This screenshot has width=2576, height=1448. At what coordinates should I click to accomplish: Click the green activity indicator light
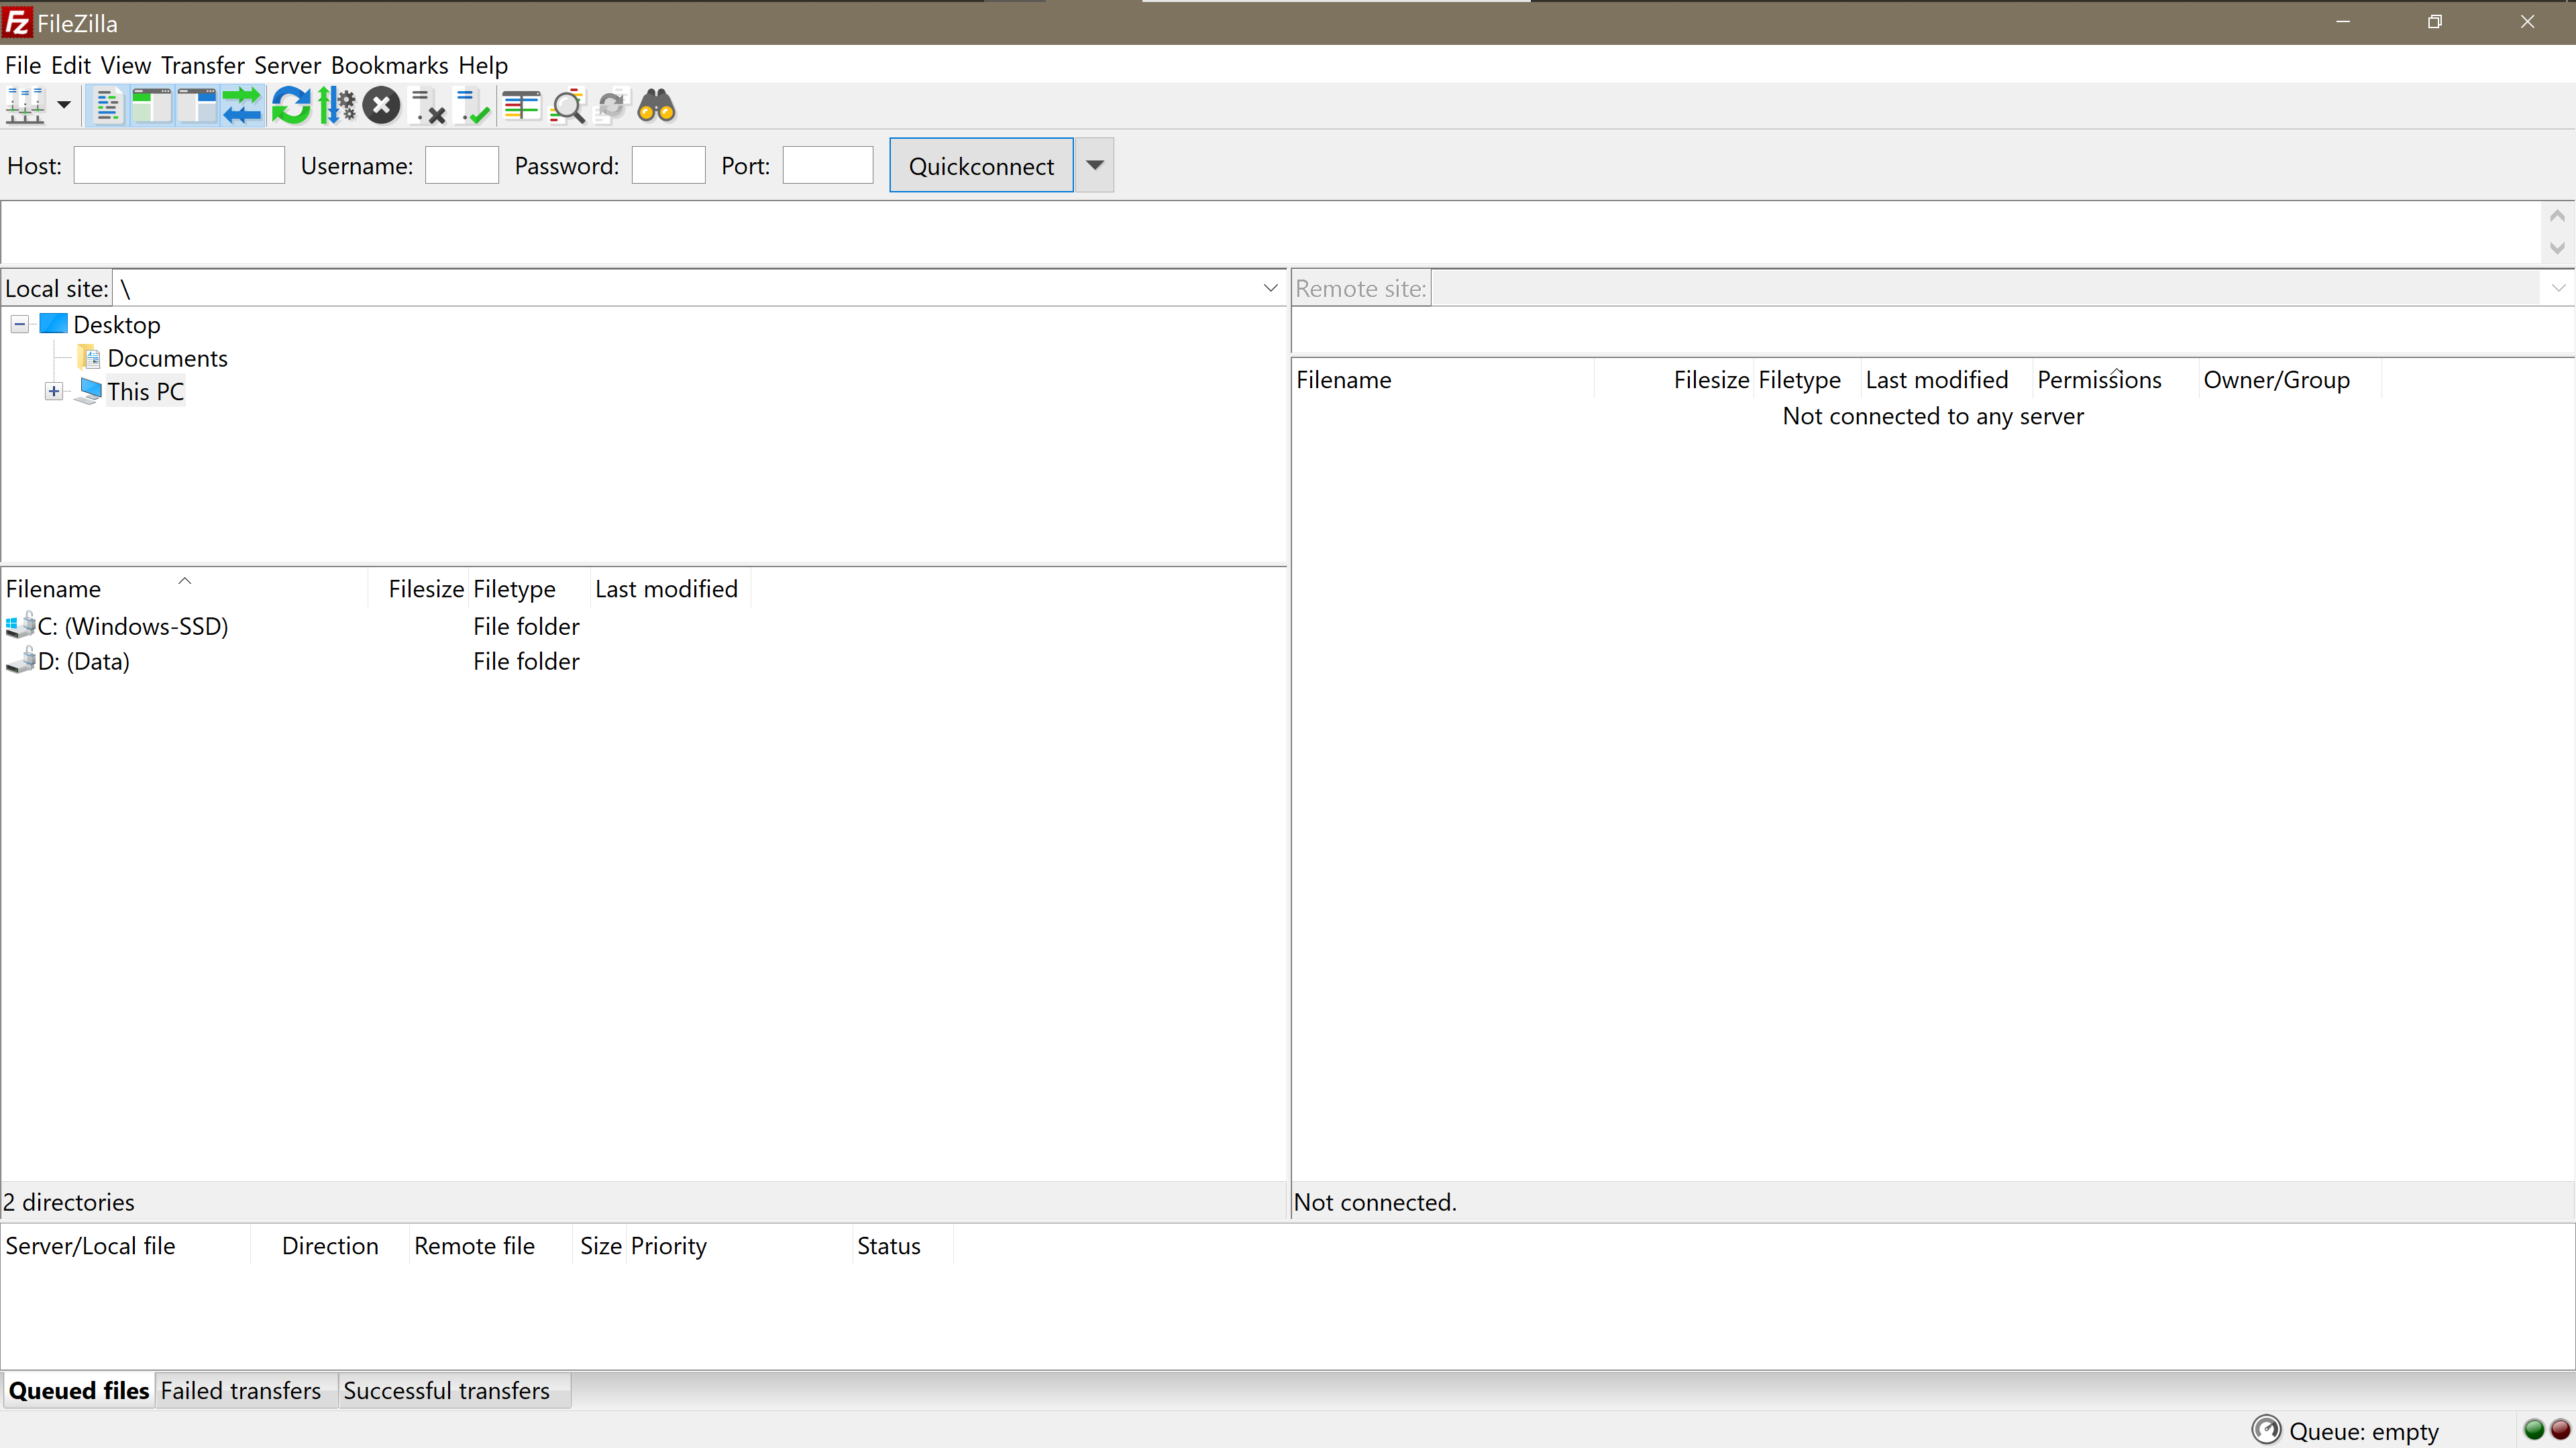(2534, 1429)
